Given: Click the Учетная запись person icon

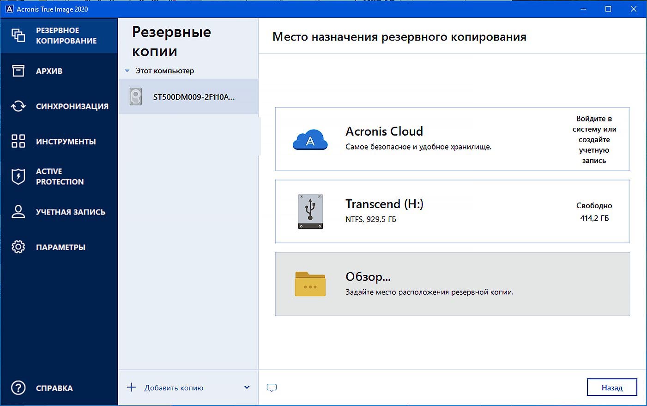Looking at the screenshot, I should pos(18,212).
